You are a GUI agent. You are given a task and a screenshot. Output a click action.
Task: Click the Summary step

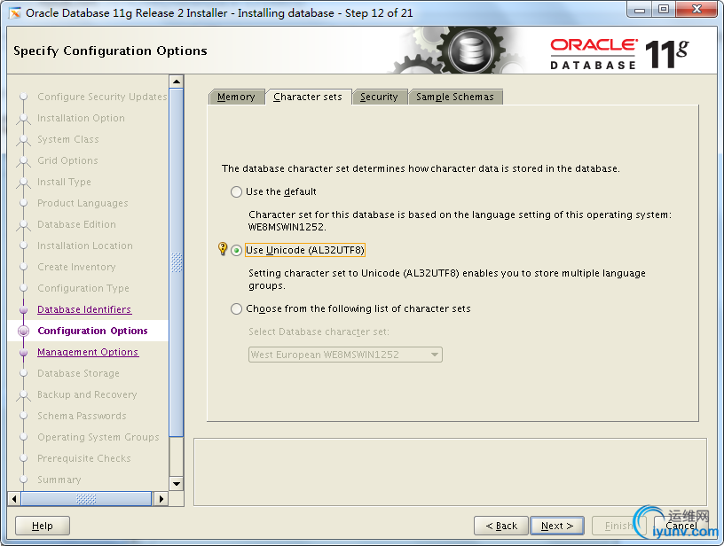(59, 480)
